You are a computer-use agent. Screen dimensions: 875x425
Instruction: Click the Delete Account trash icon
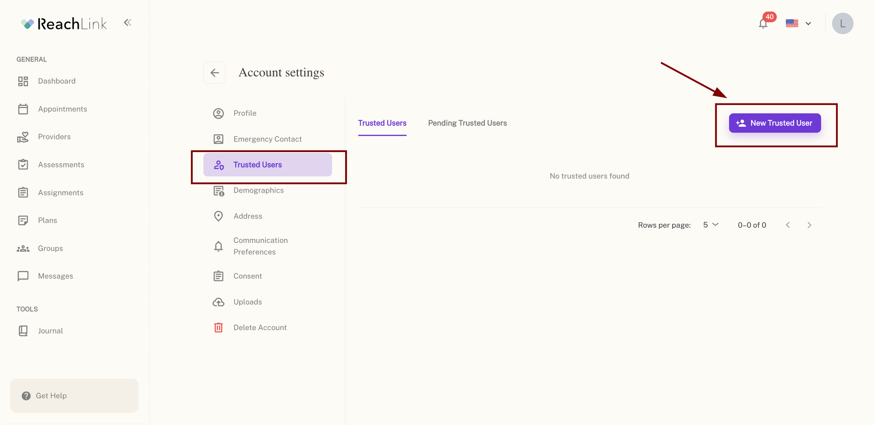click(x=218, y=328)
